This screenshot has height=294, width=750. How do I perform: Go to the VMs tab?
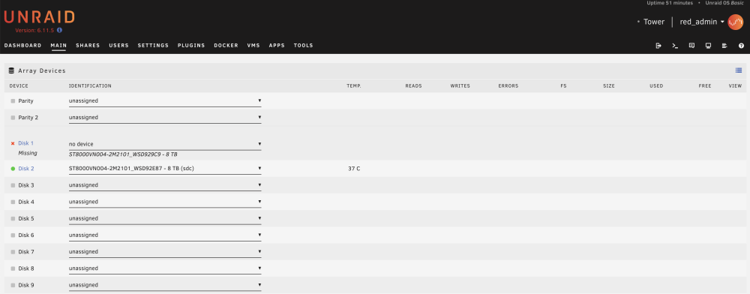(x=253, y=46)
